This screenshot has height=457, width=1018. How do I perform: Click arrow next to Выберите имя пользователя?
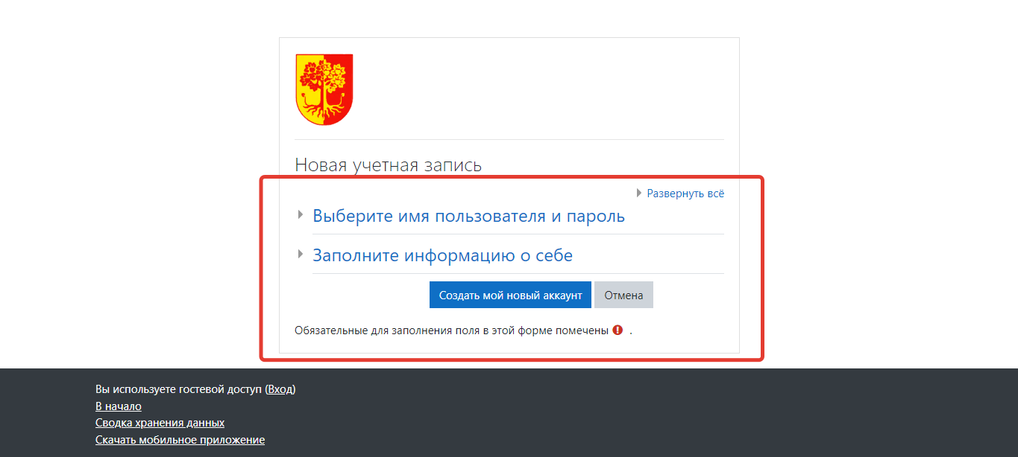pos(301,215)
